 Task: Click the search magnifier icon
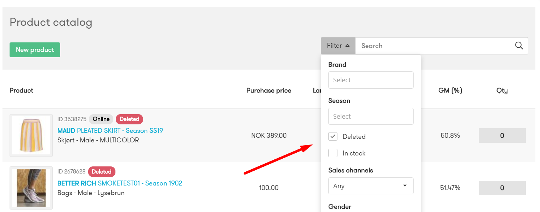coord(519,46)
